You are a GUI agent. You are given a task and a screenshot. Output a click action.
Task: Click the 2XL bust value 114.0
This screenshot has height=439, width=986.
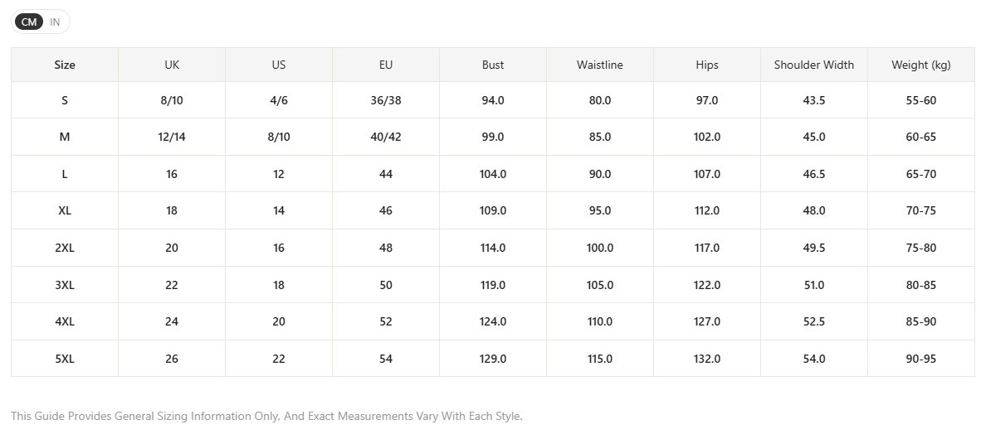pyautogui.click(x=493, y=248)
